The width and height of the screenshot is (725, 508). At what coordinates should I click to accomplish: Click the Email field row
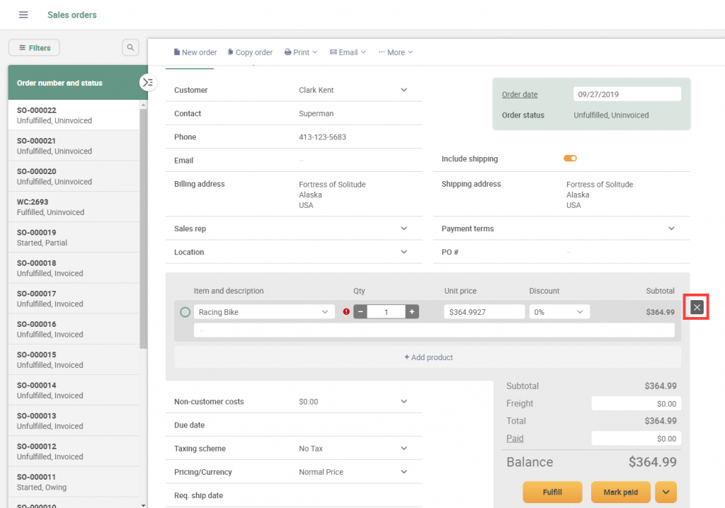point(294,161)
